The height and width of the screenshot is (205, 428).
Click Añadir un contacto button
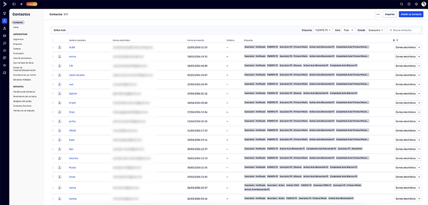point(411,14)
